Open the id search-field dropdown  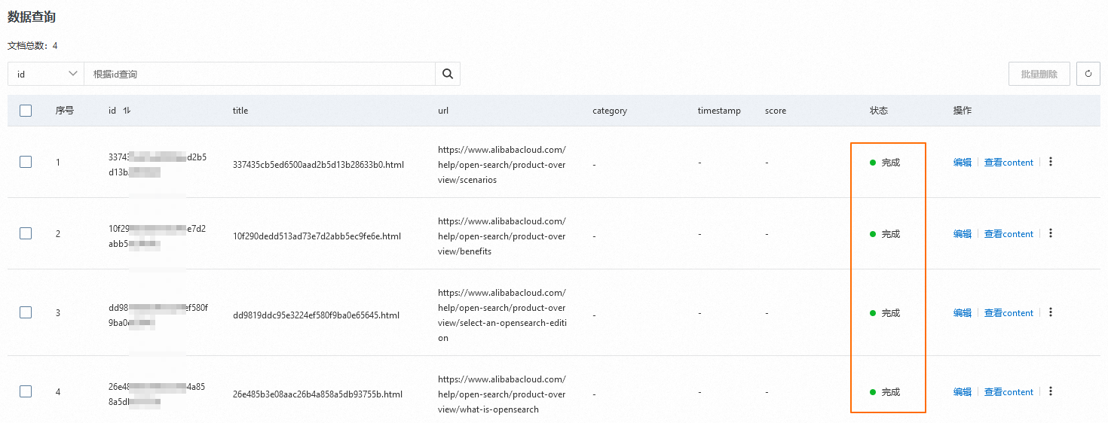coord(46,74)
